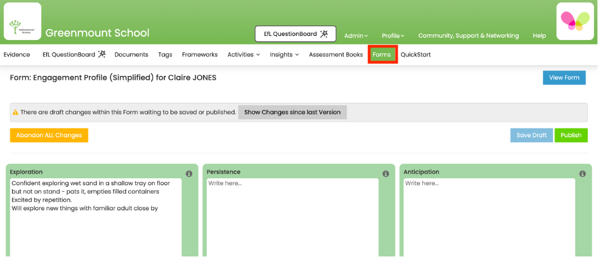Viewport: 598px width, 257px height.
Task: Select the Forms tab
Action: pos(382,55)
